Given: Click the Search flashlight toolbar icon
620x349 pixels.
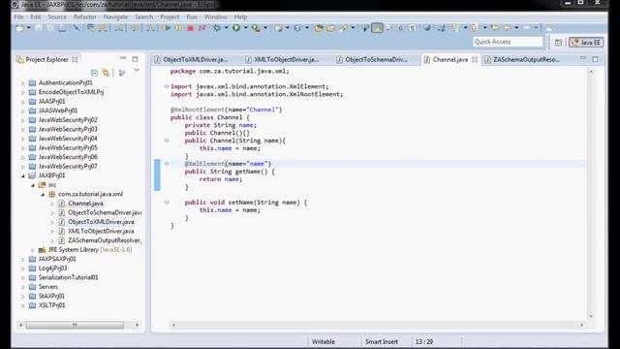Looking at the screenshot, I should click(x=344, y=28).
